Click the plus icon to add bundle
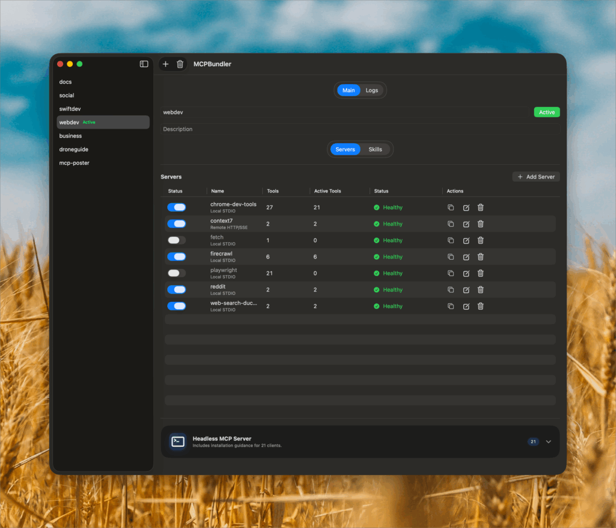The image size is (616, 528). click(x=165, y=64)
